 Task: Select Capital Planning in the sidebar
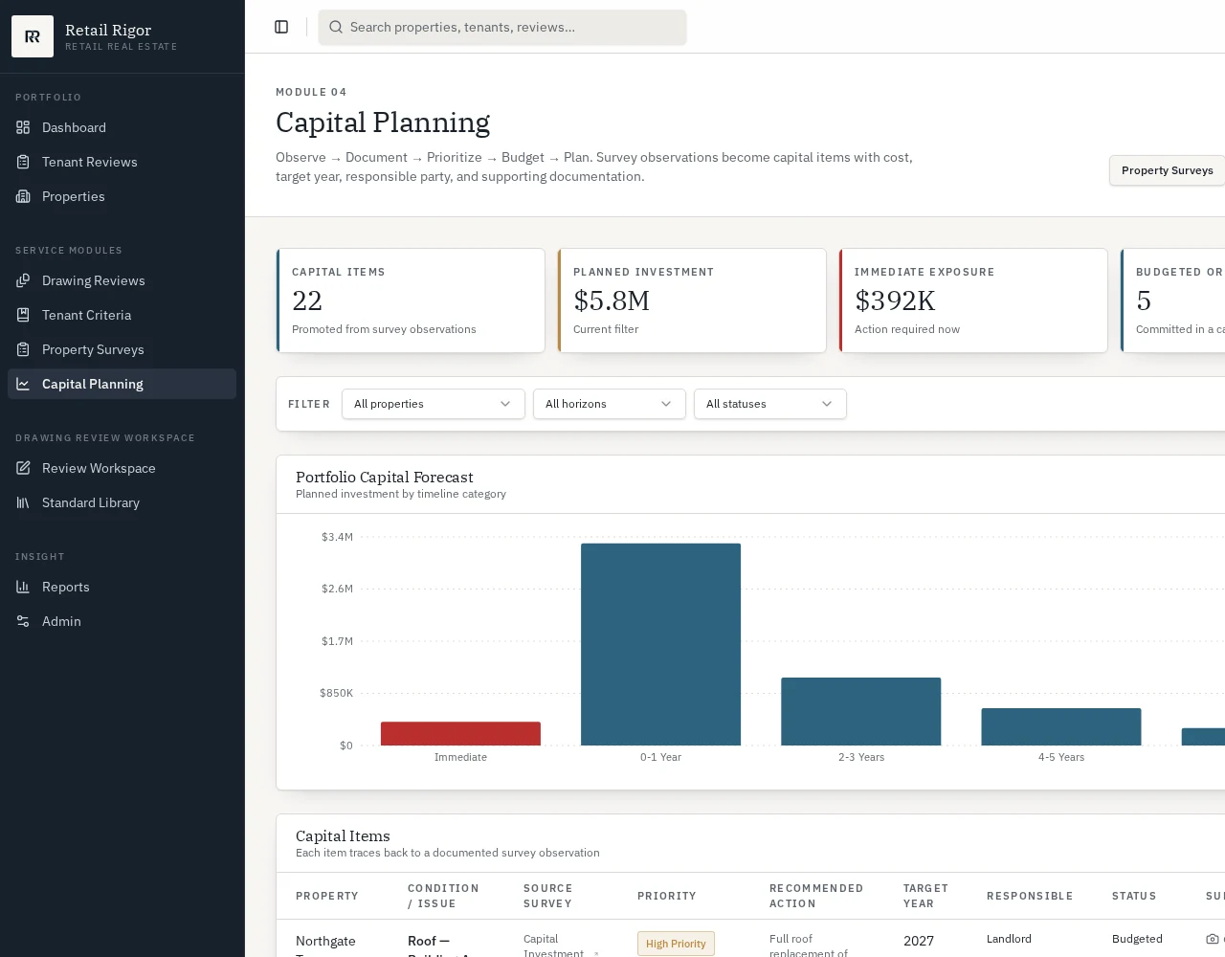(122, 384)
